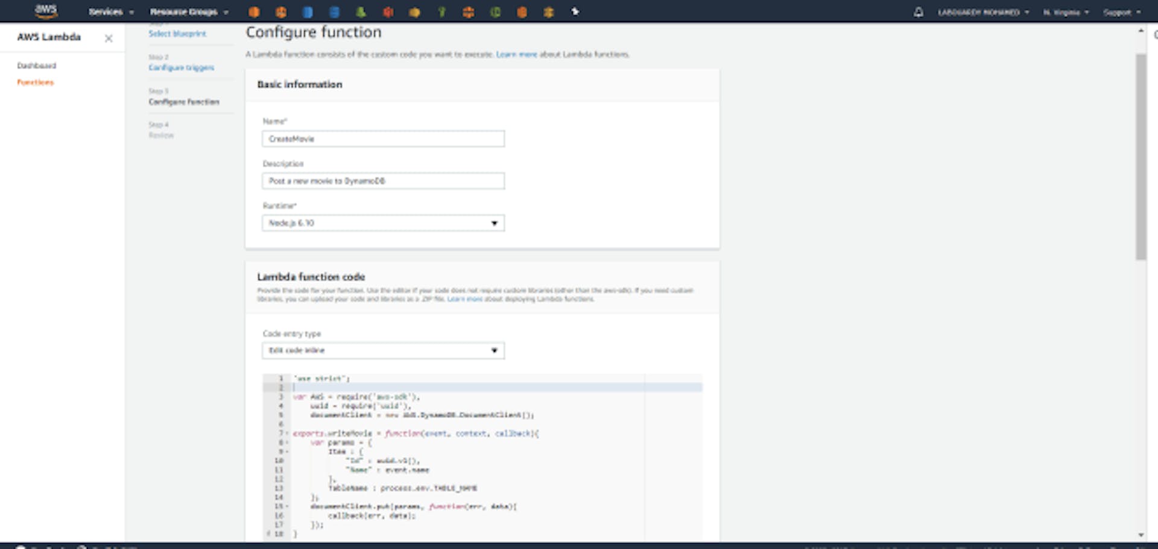Image resolution: width=1158 pixels, height=549 pixels.
Task: Go back to Select blueprint step
Action: tap(177, 34)
